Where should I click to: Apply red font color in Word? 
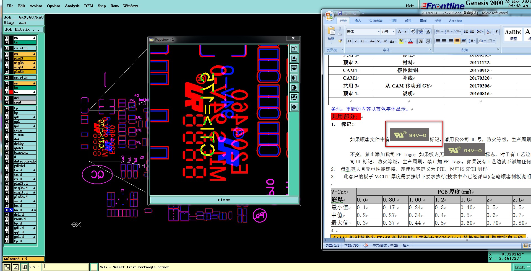pyautogui.click(x=410, y=41)
